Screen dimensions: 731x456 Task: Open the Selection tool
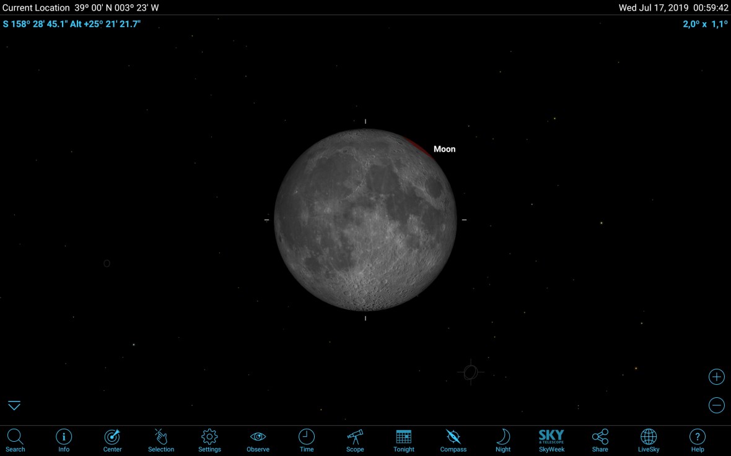(x=161, y=440)
